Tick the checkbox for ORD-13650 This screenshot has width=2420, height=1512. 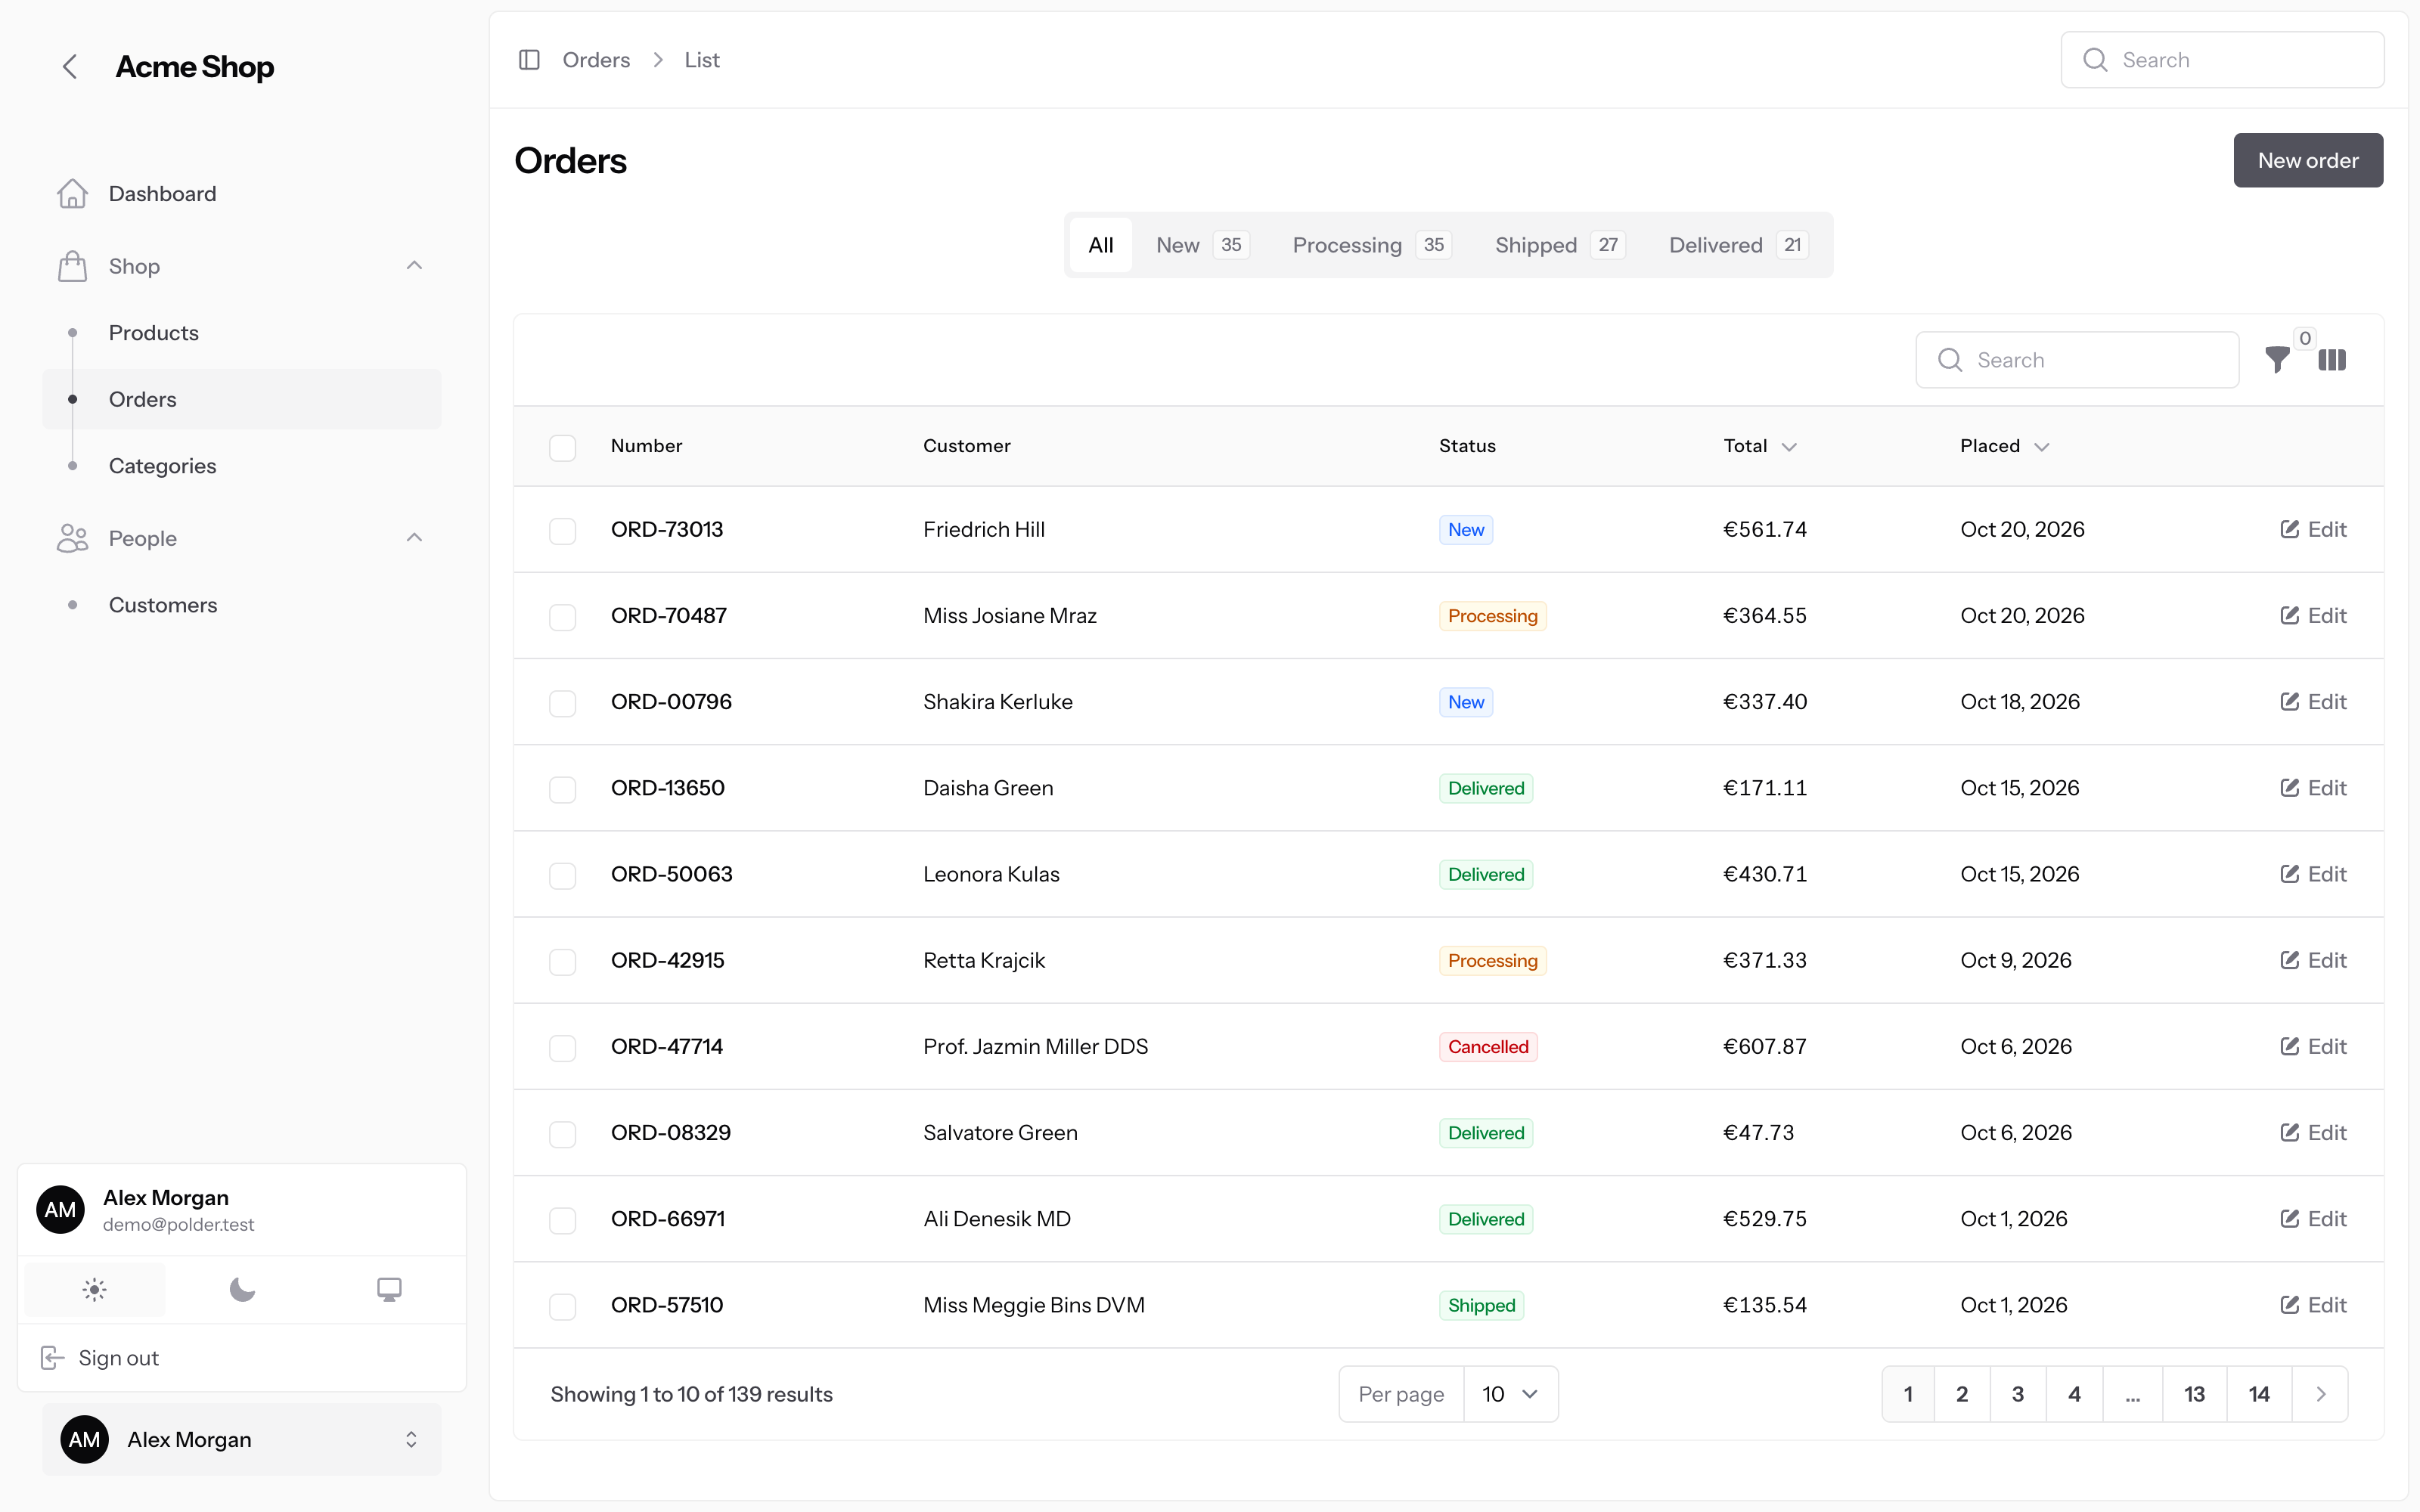click(x=562, y=789)
